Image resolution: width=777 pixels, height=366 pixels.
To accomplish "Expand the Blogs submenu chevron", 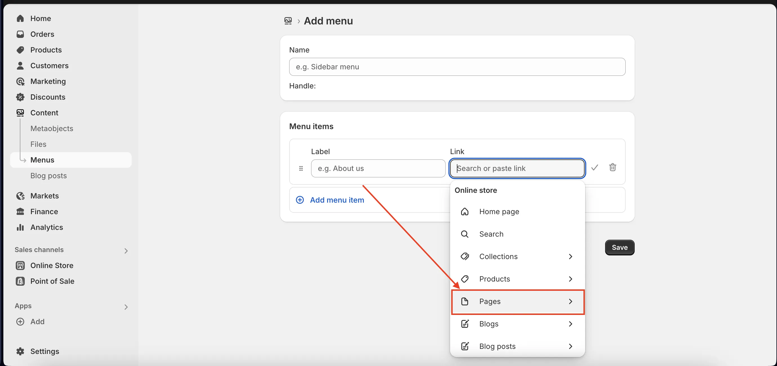I will pos(570,324).
